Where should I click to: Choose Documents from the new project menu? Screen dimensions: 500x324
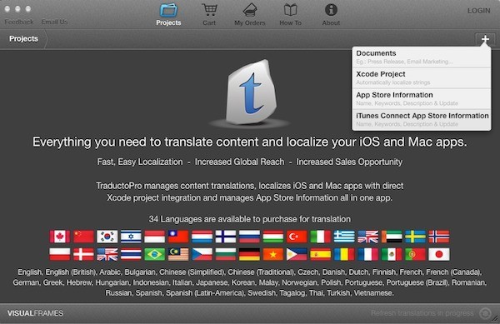pos(421,57)
